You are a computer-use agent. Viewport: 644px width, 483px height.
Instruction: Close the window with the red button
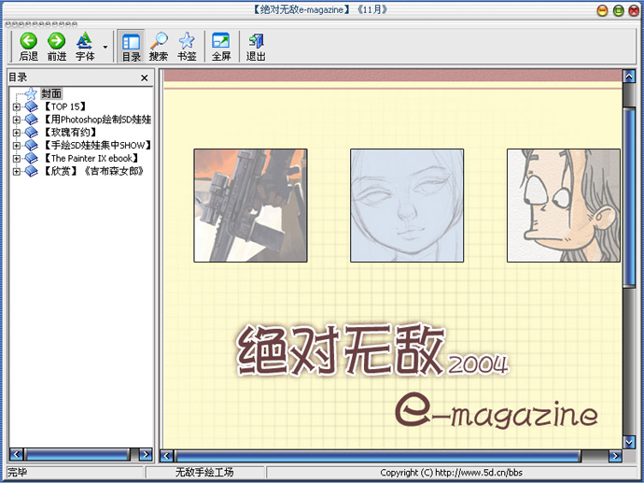(634, 10)
